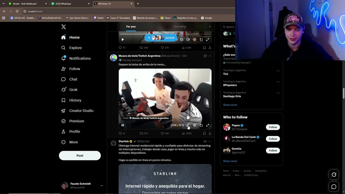Click Grok action icon on Museo tweet
345x194 pixels.
205,56
